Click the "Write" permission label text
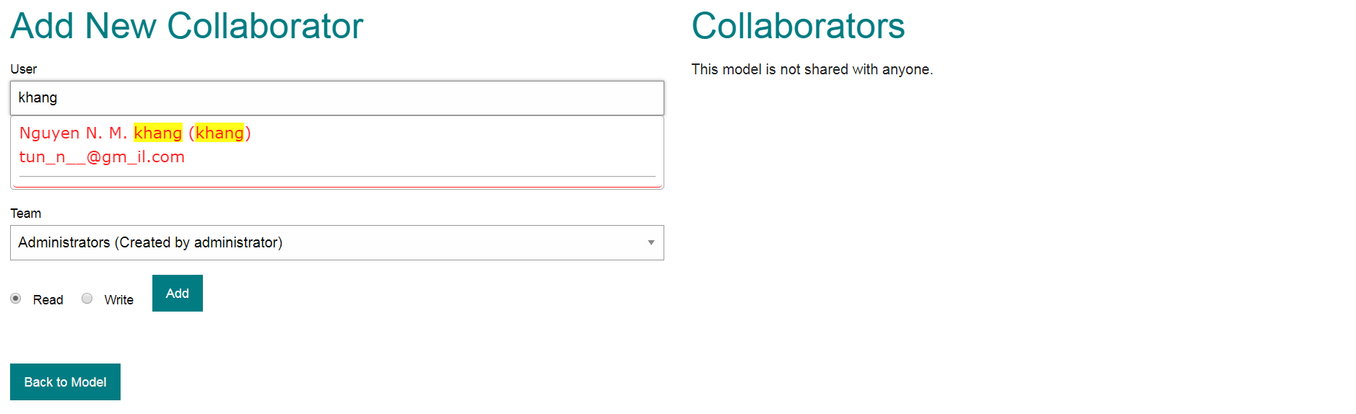 118,300
